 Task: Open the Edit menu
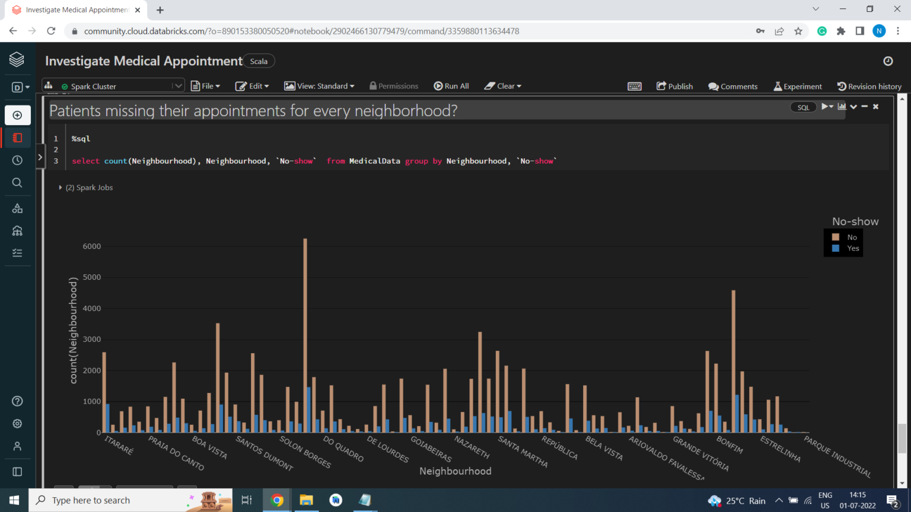252,85
